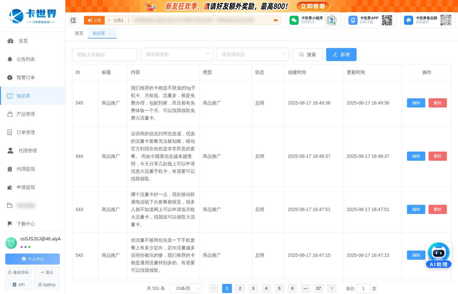This screenshot has height=294, width=458.
Task: Click the pagination ellipsis button
Action: coord(306,288)
